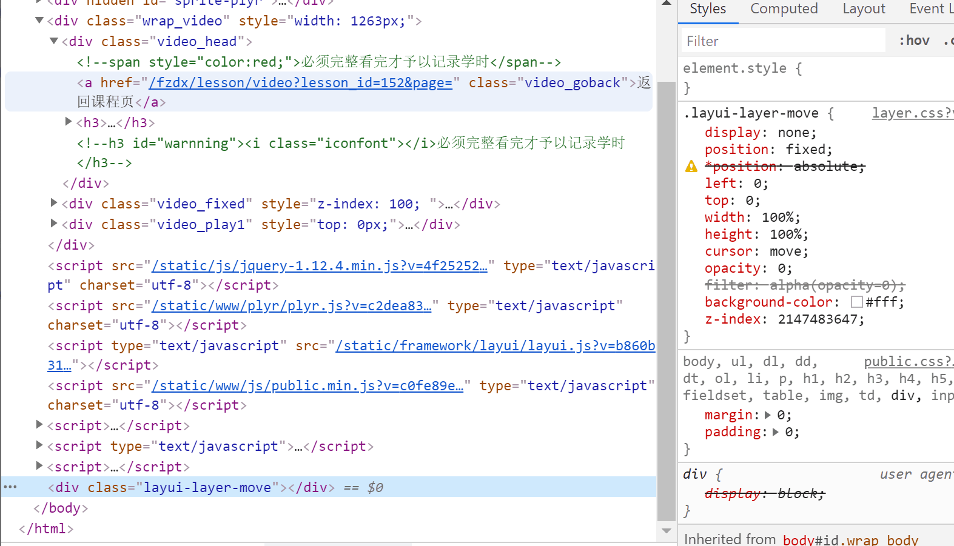Click the width: 100% declaration
Viewport: 954px width, 546px height.
click(x=753, y=217)
